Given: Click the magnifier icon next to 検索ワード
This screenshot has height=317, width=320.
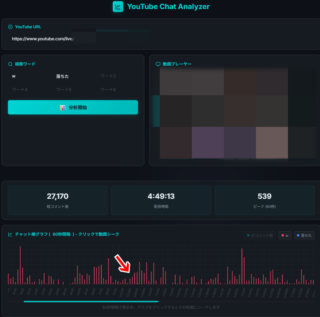Looking at the screenshot, I should point(10,64).
